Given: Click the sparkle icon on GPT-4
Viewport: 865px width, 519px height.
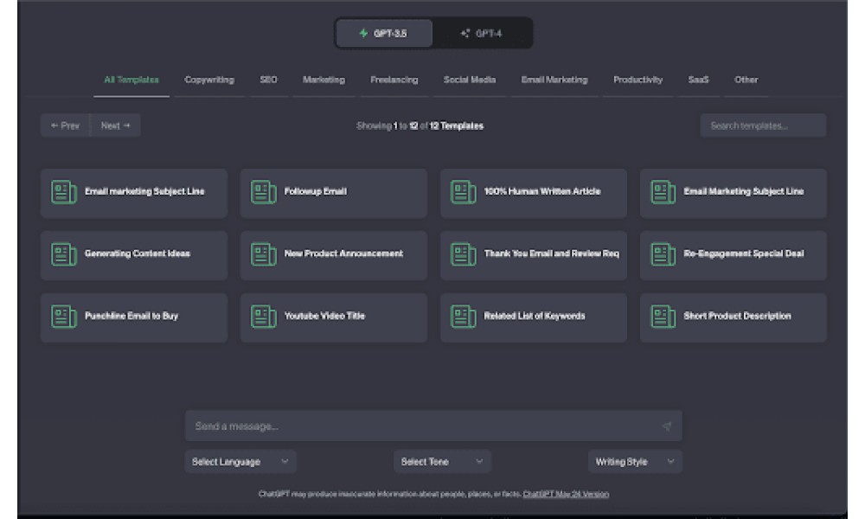Looking at the screenshot, I should [x=465, y=34].
